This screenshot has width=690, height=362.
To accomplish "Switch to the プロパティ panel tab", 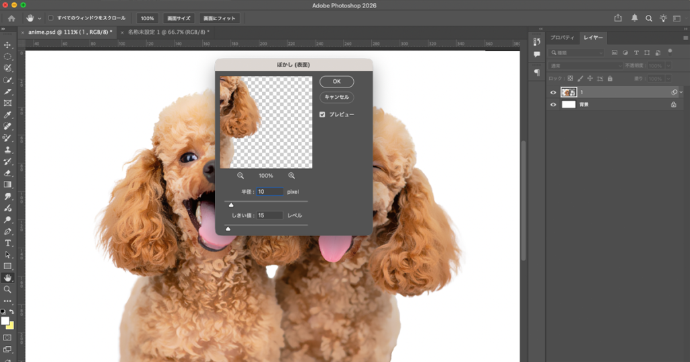I will point(561,38).
